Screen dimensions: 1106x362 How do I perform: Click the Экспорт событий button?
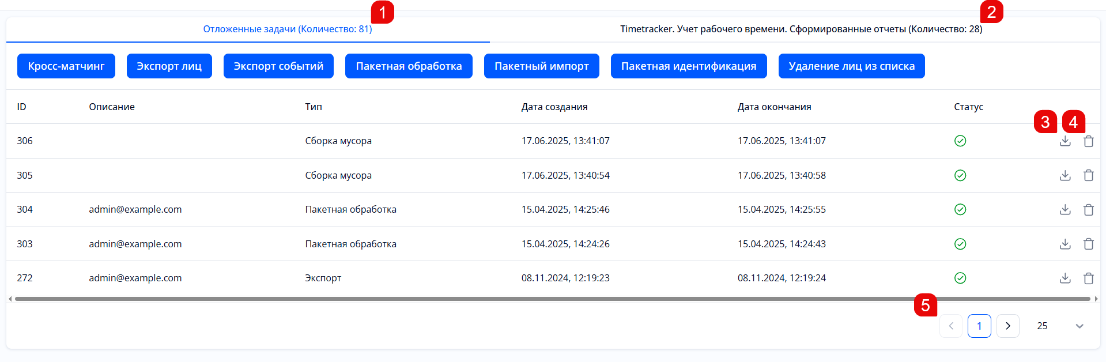point(278,66)
